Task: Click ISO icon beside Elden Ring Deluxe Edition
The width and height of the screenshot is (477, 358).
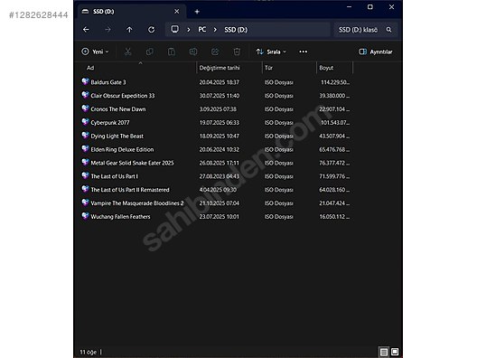Action: 85,148
